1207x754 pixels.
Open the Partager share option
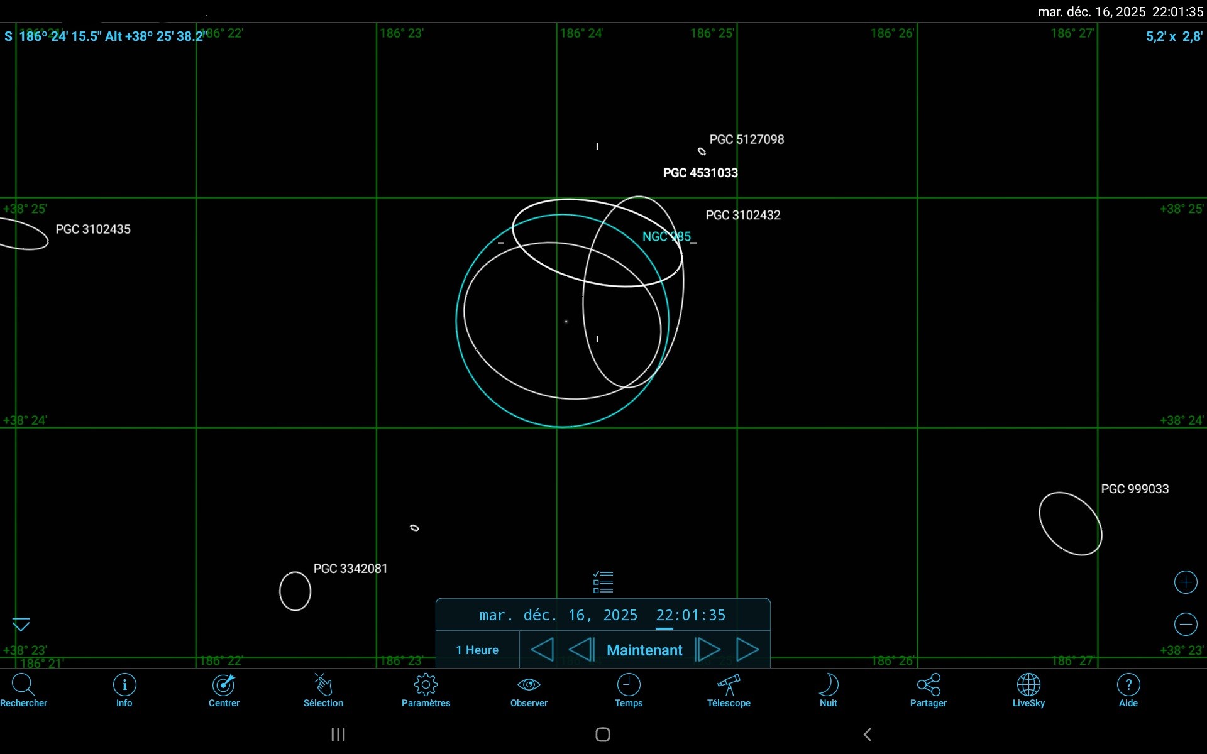pos(929,690)
